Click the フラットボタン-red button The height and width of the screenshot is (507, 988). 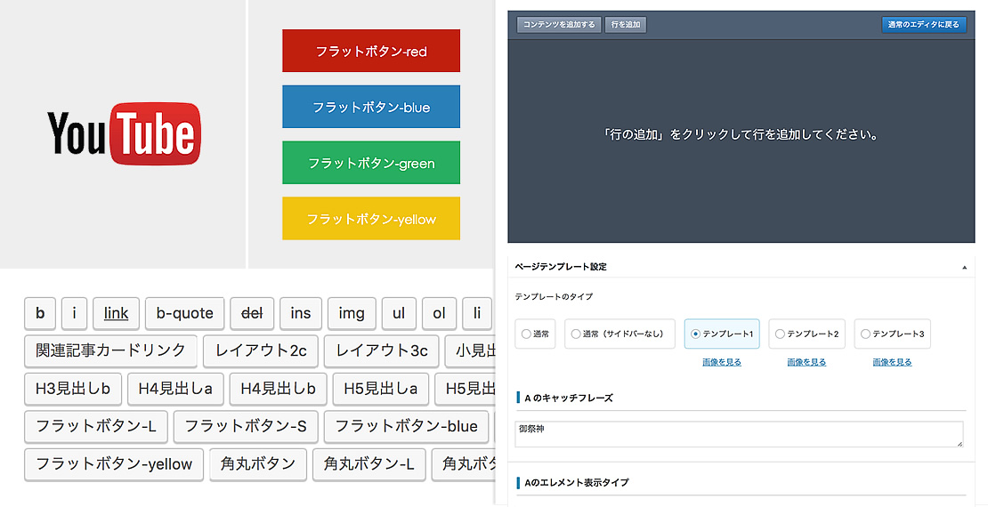pyautogui.click(x=371, y=51)
